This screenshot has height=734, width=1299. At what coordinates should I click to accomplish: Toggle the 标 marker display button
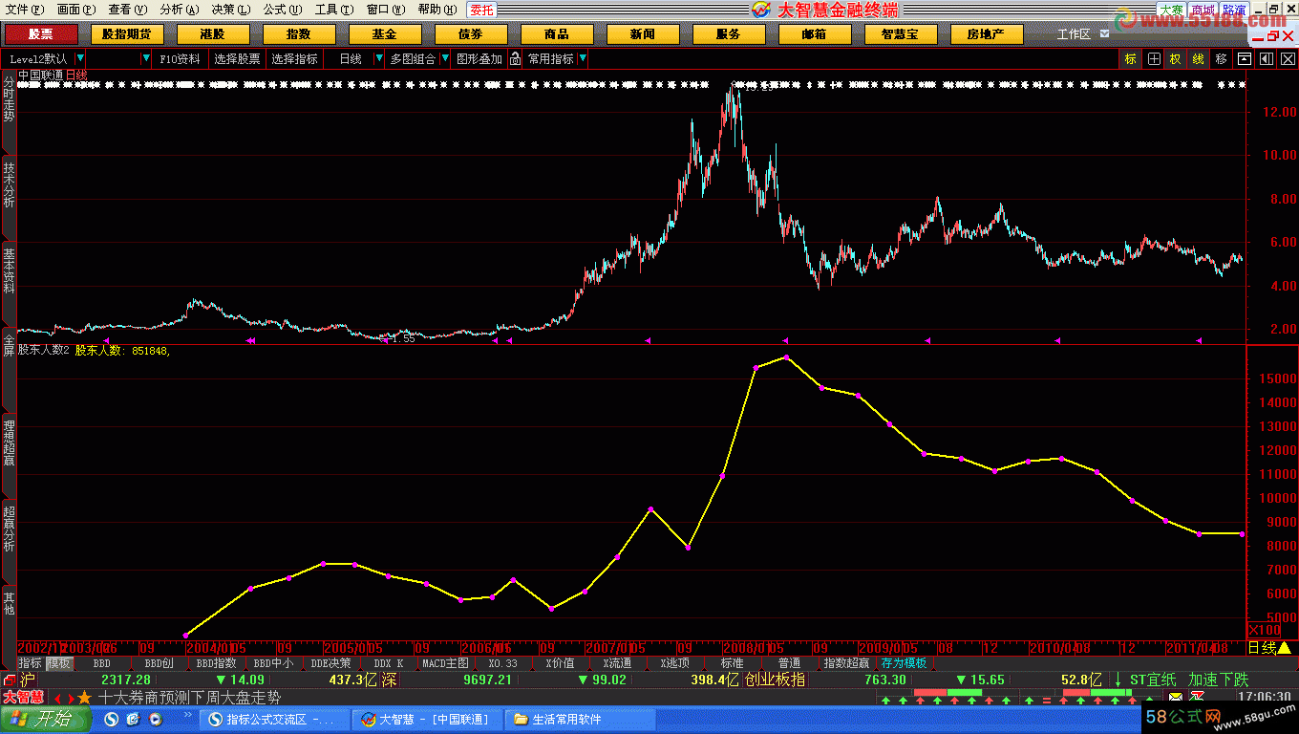[1131, 59]
